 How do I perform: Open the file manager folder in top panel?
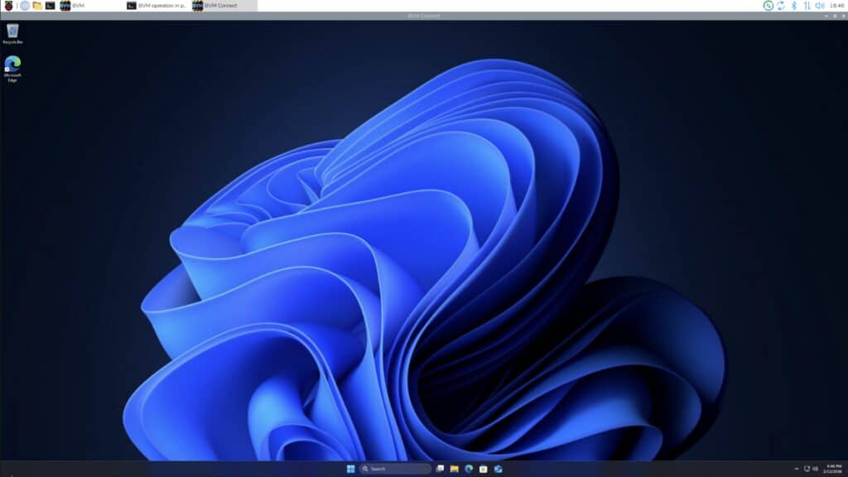37,6
